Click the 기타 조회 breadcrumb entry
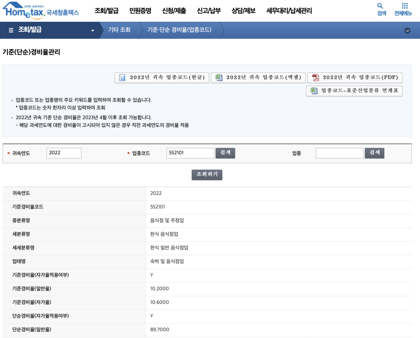The image size is (420, 338). [119, 30]
